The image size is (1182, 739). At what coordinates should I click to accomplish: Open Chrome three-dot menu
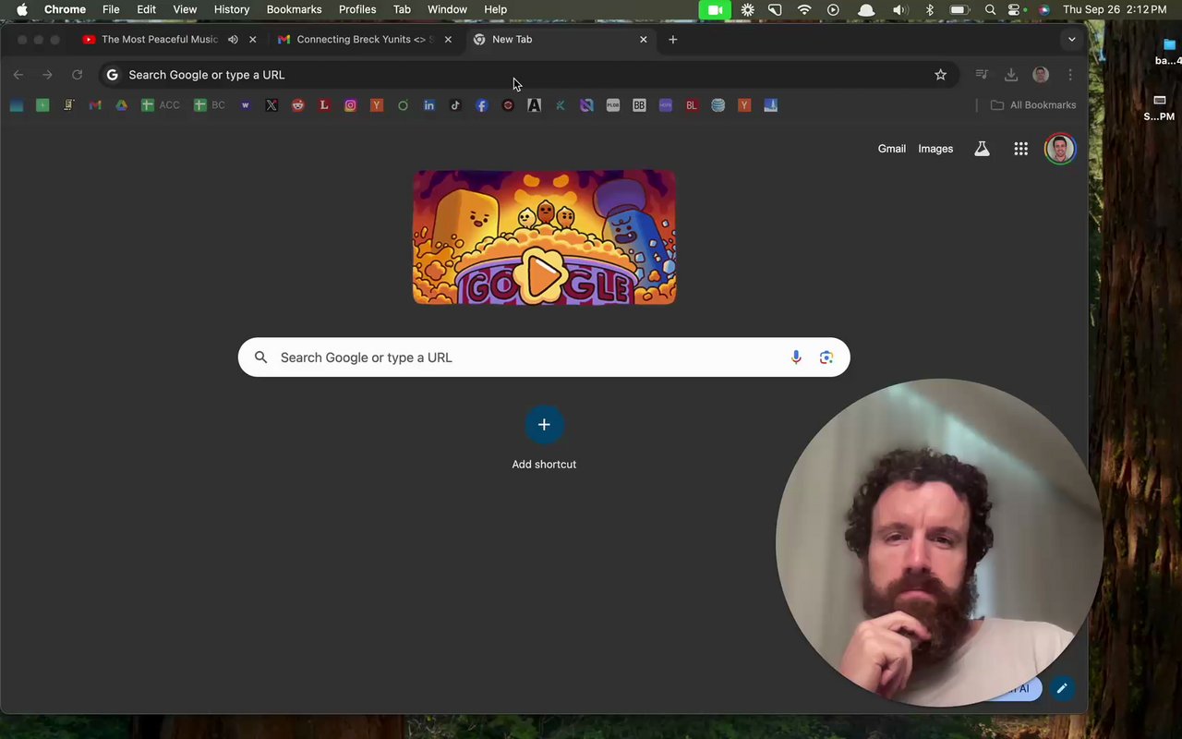click(x=1070, y=75)
